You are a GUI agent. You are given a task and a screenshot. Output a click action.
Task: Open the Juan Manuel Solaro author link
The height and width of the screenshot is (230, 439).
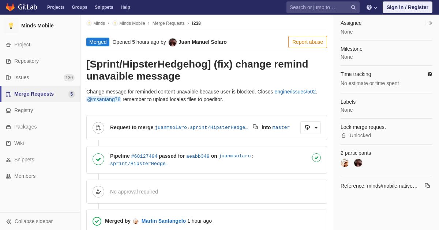[203, 42]
